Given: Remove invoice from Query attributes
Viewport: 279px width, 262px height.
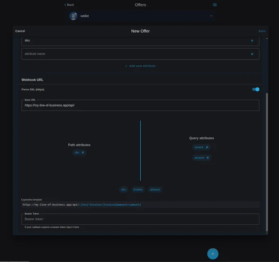Looking at the screenshot, I should 207,147.
